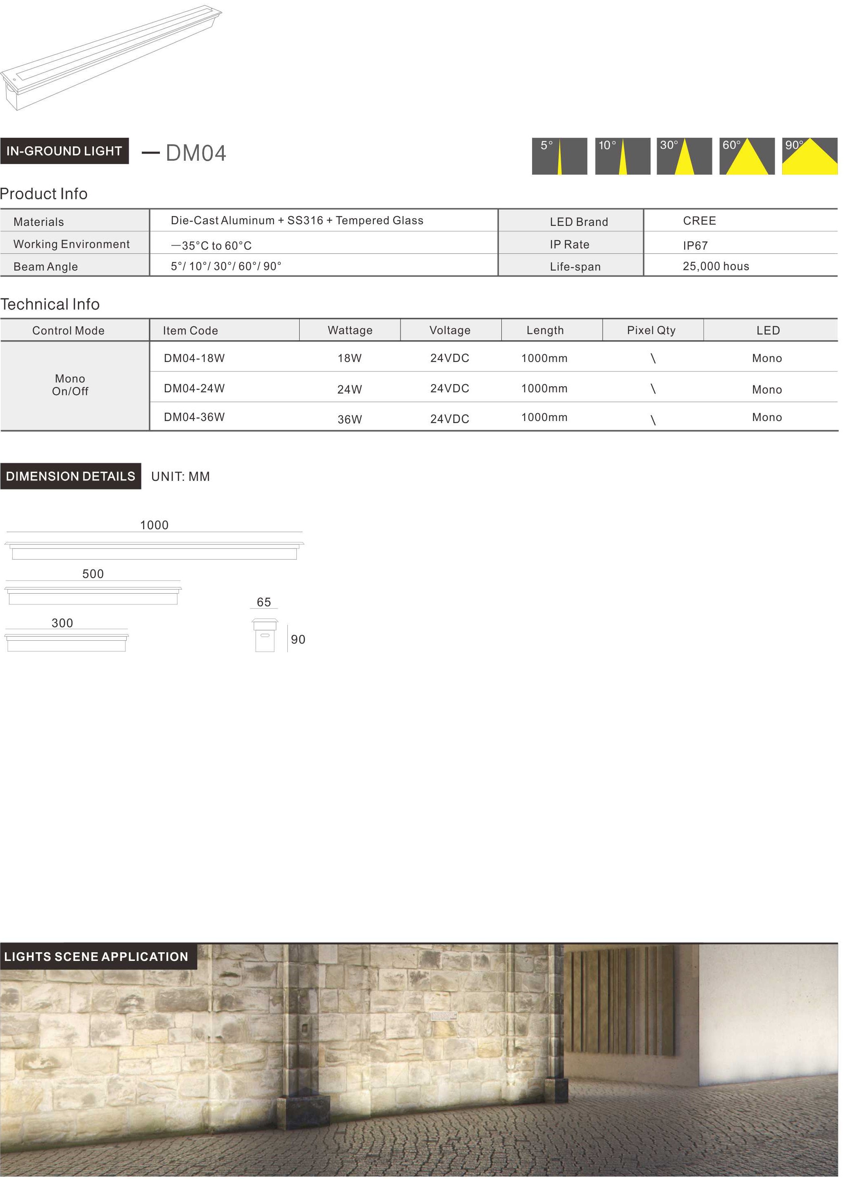Click the backslash pixel qty in DM04-18W row

tap(653, 358)
